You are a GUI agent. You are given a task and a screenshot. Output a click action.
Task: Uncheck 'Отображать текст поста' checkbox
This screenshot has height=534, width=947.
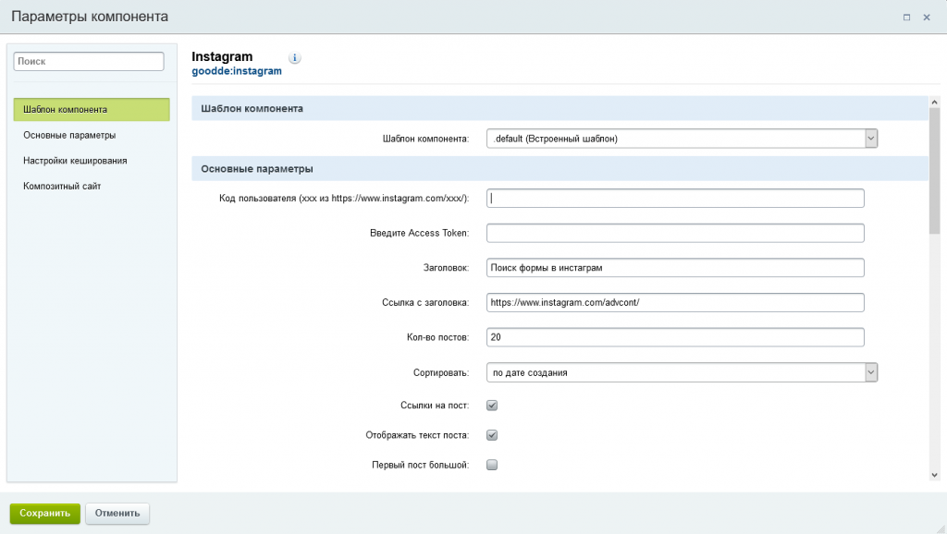tap(492, 435)
